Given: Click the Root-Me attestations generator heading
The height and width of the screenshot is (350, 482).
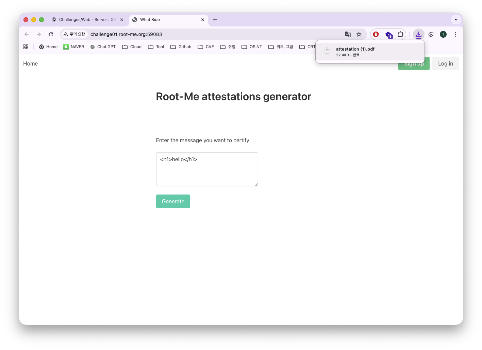Looking at the screenshot, I should [233, 96].
